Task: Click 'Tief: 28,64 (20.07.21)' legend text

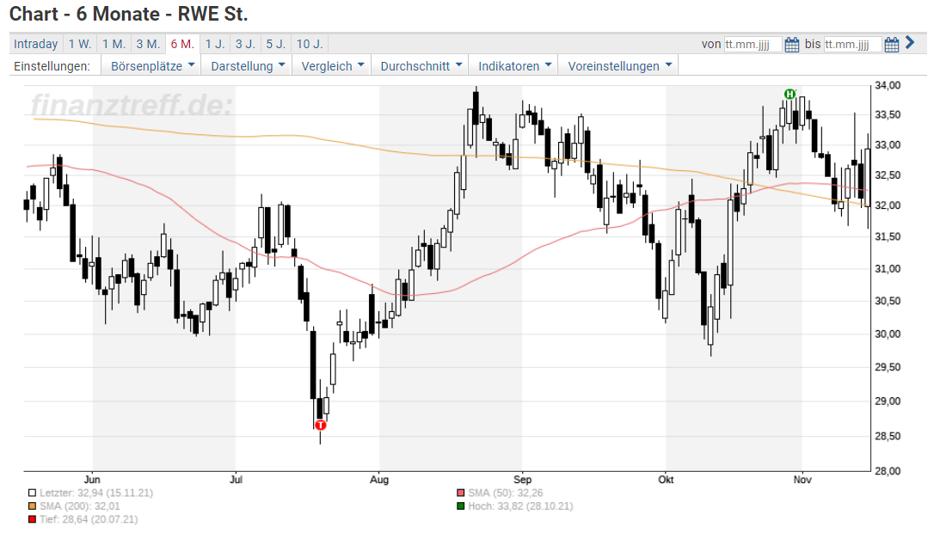Action: [89, 519]
